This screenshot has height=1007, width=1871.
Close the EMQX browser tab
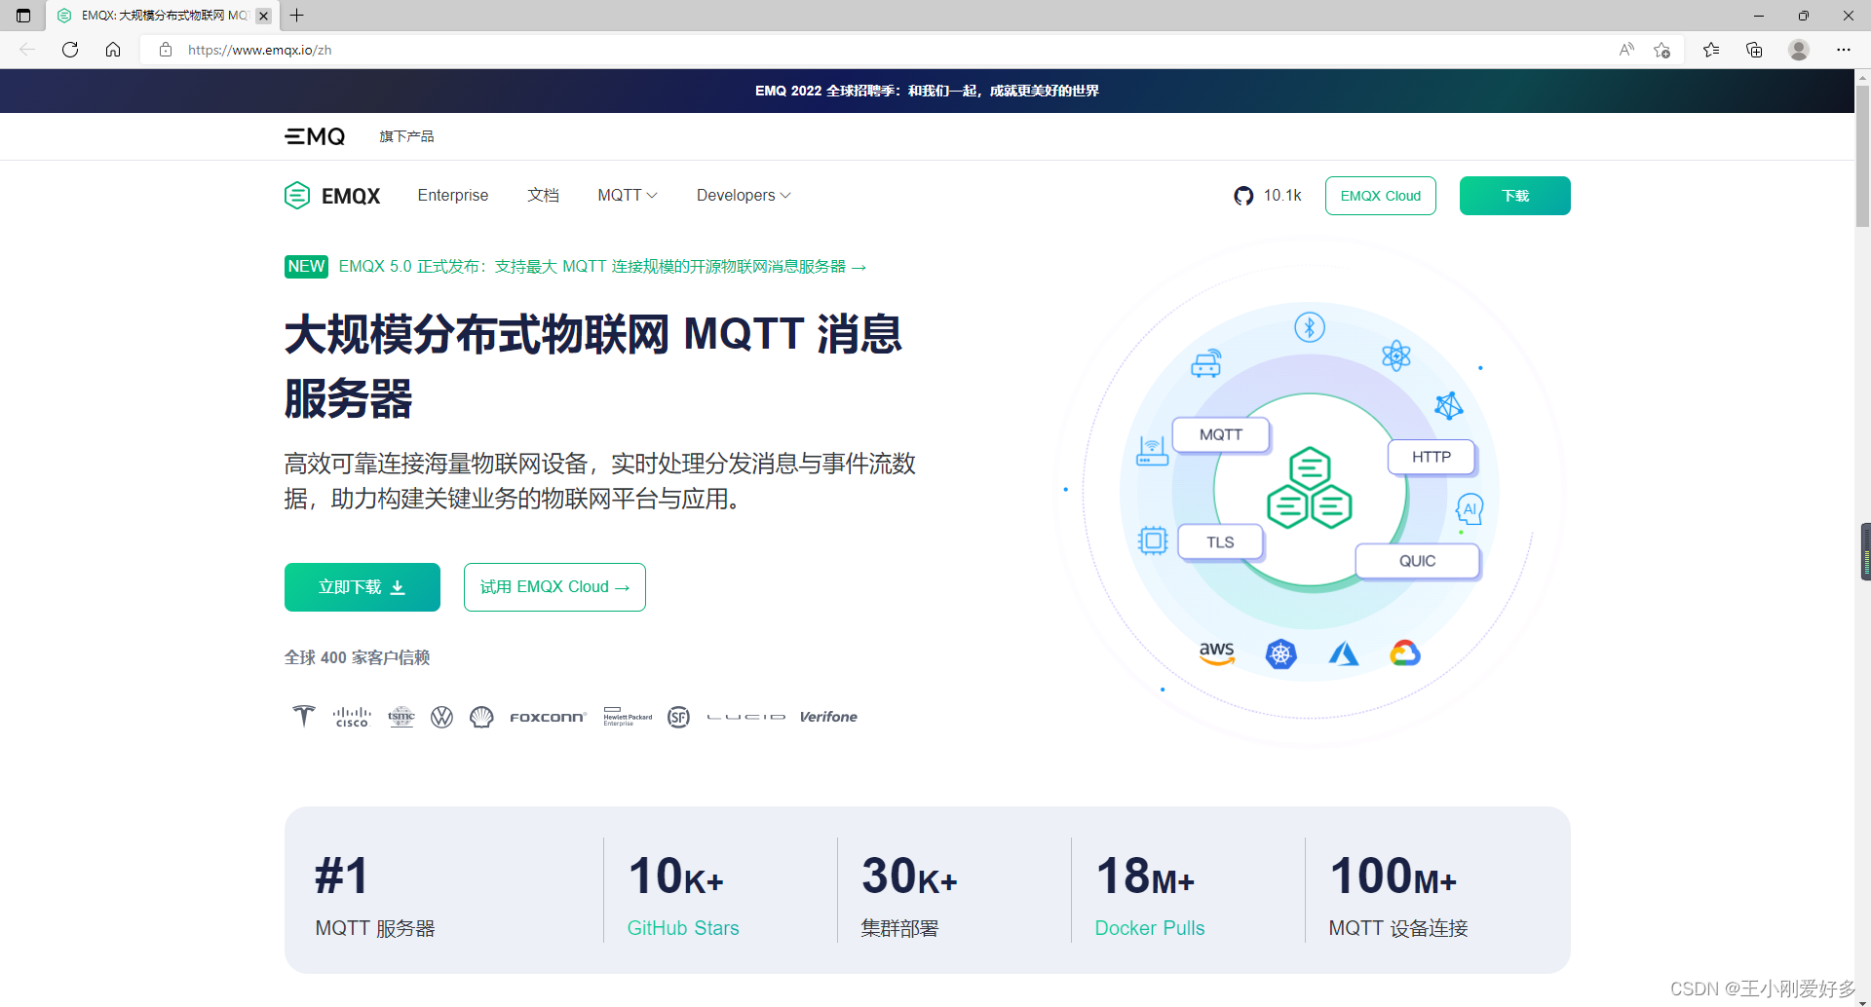coord(263,16)
